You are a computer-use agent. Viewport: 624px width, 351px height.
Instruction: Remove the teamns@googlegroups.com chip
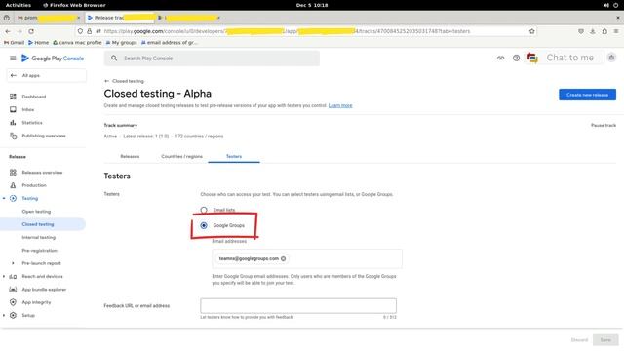tap(284, 258)
